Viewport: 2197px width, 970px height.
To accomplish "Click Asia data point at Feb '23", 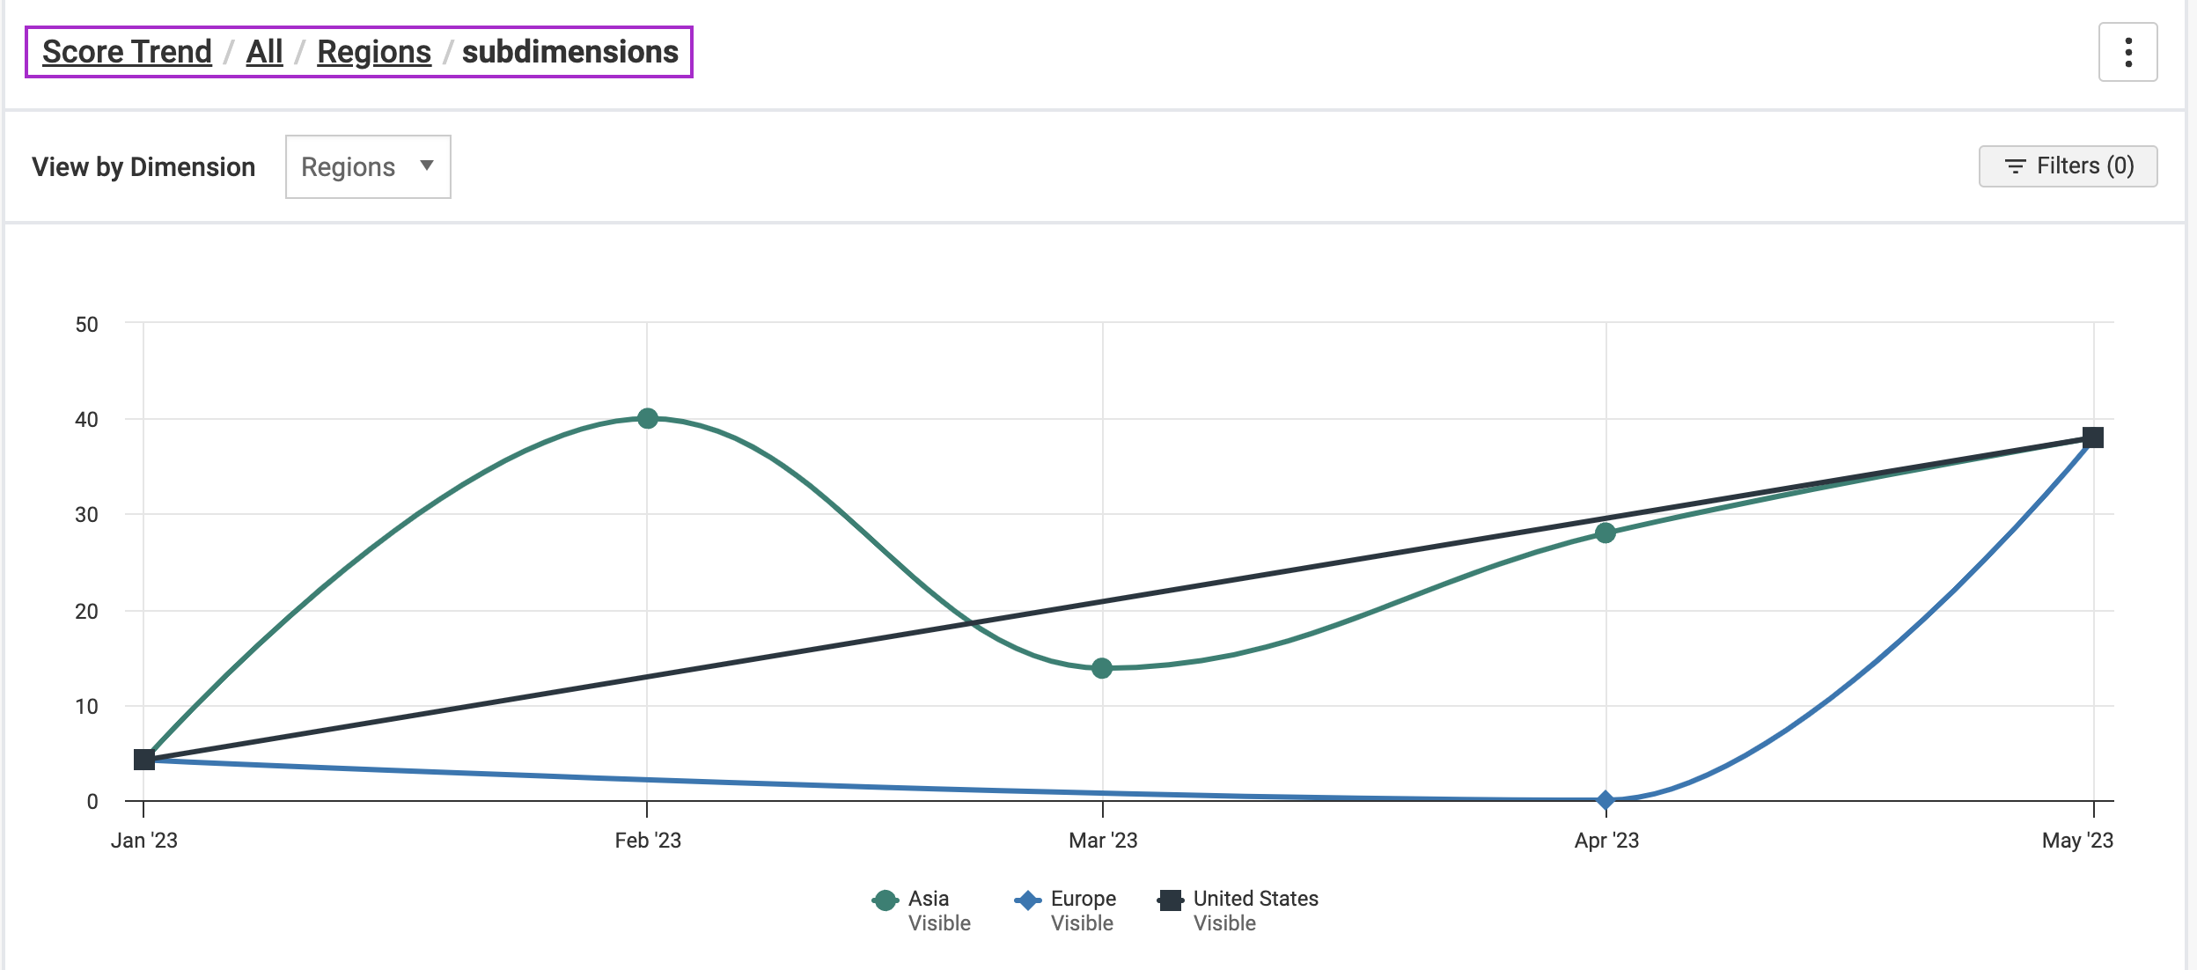I will [648, 418].
